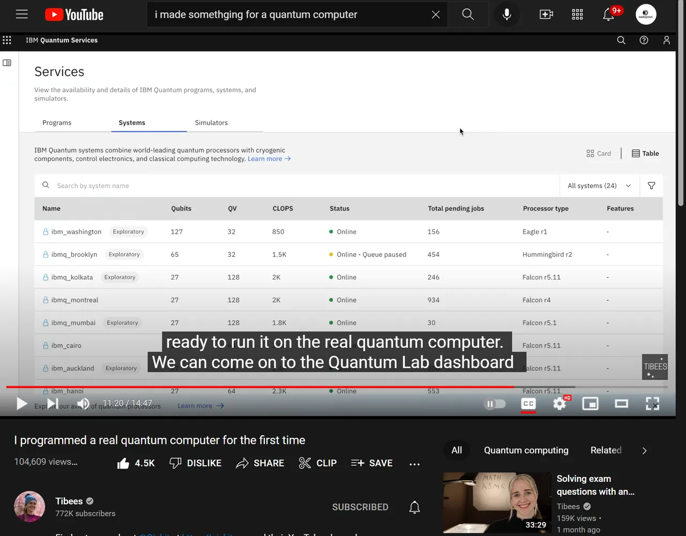Click Search by system name field
686x536 pixels.
coord(297,185)
